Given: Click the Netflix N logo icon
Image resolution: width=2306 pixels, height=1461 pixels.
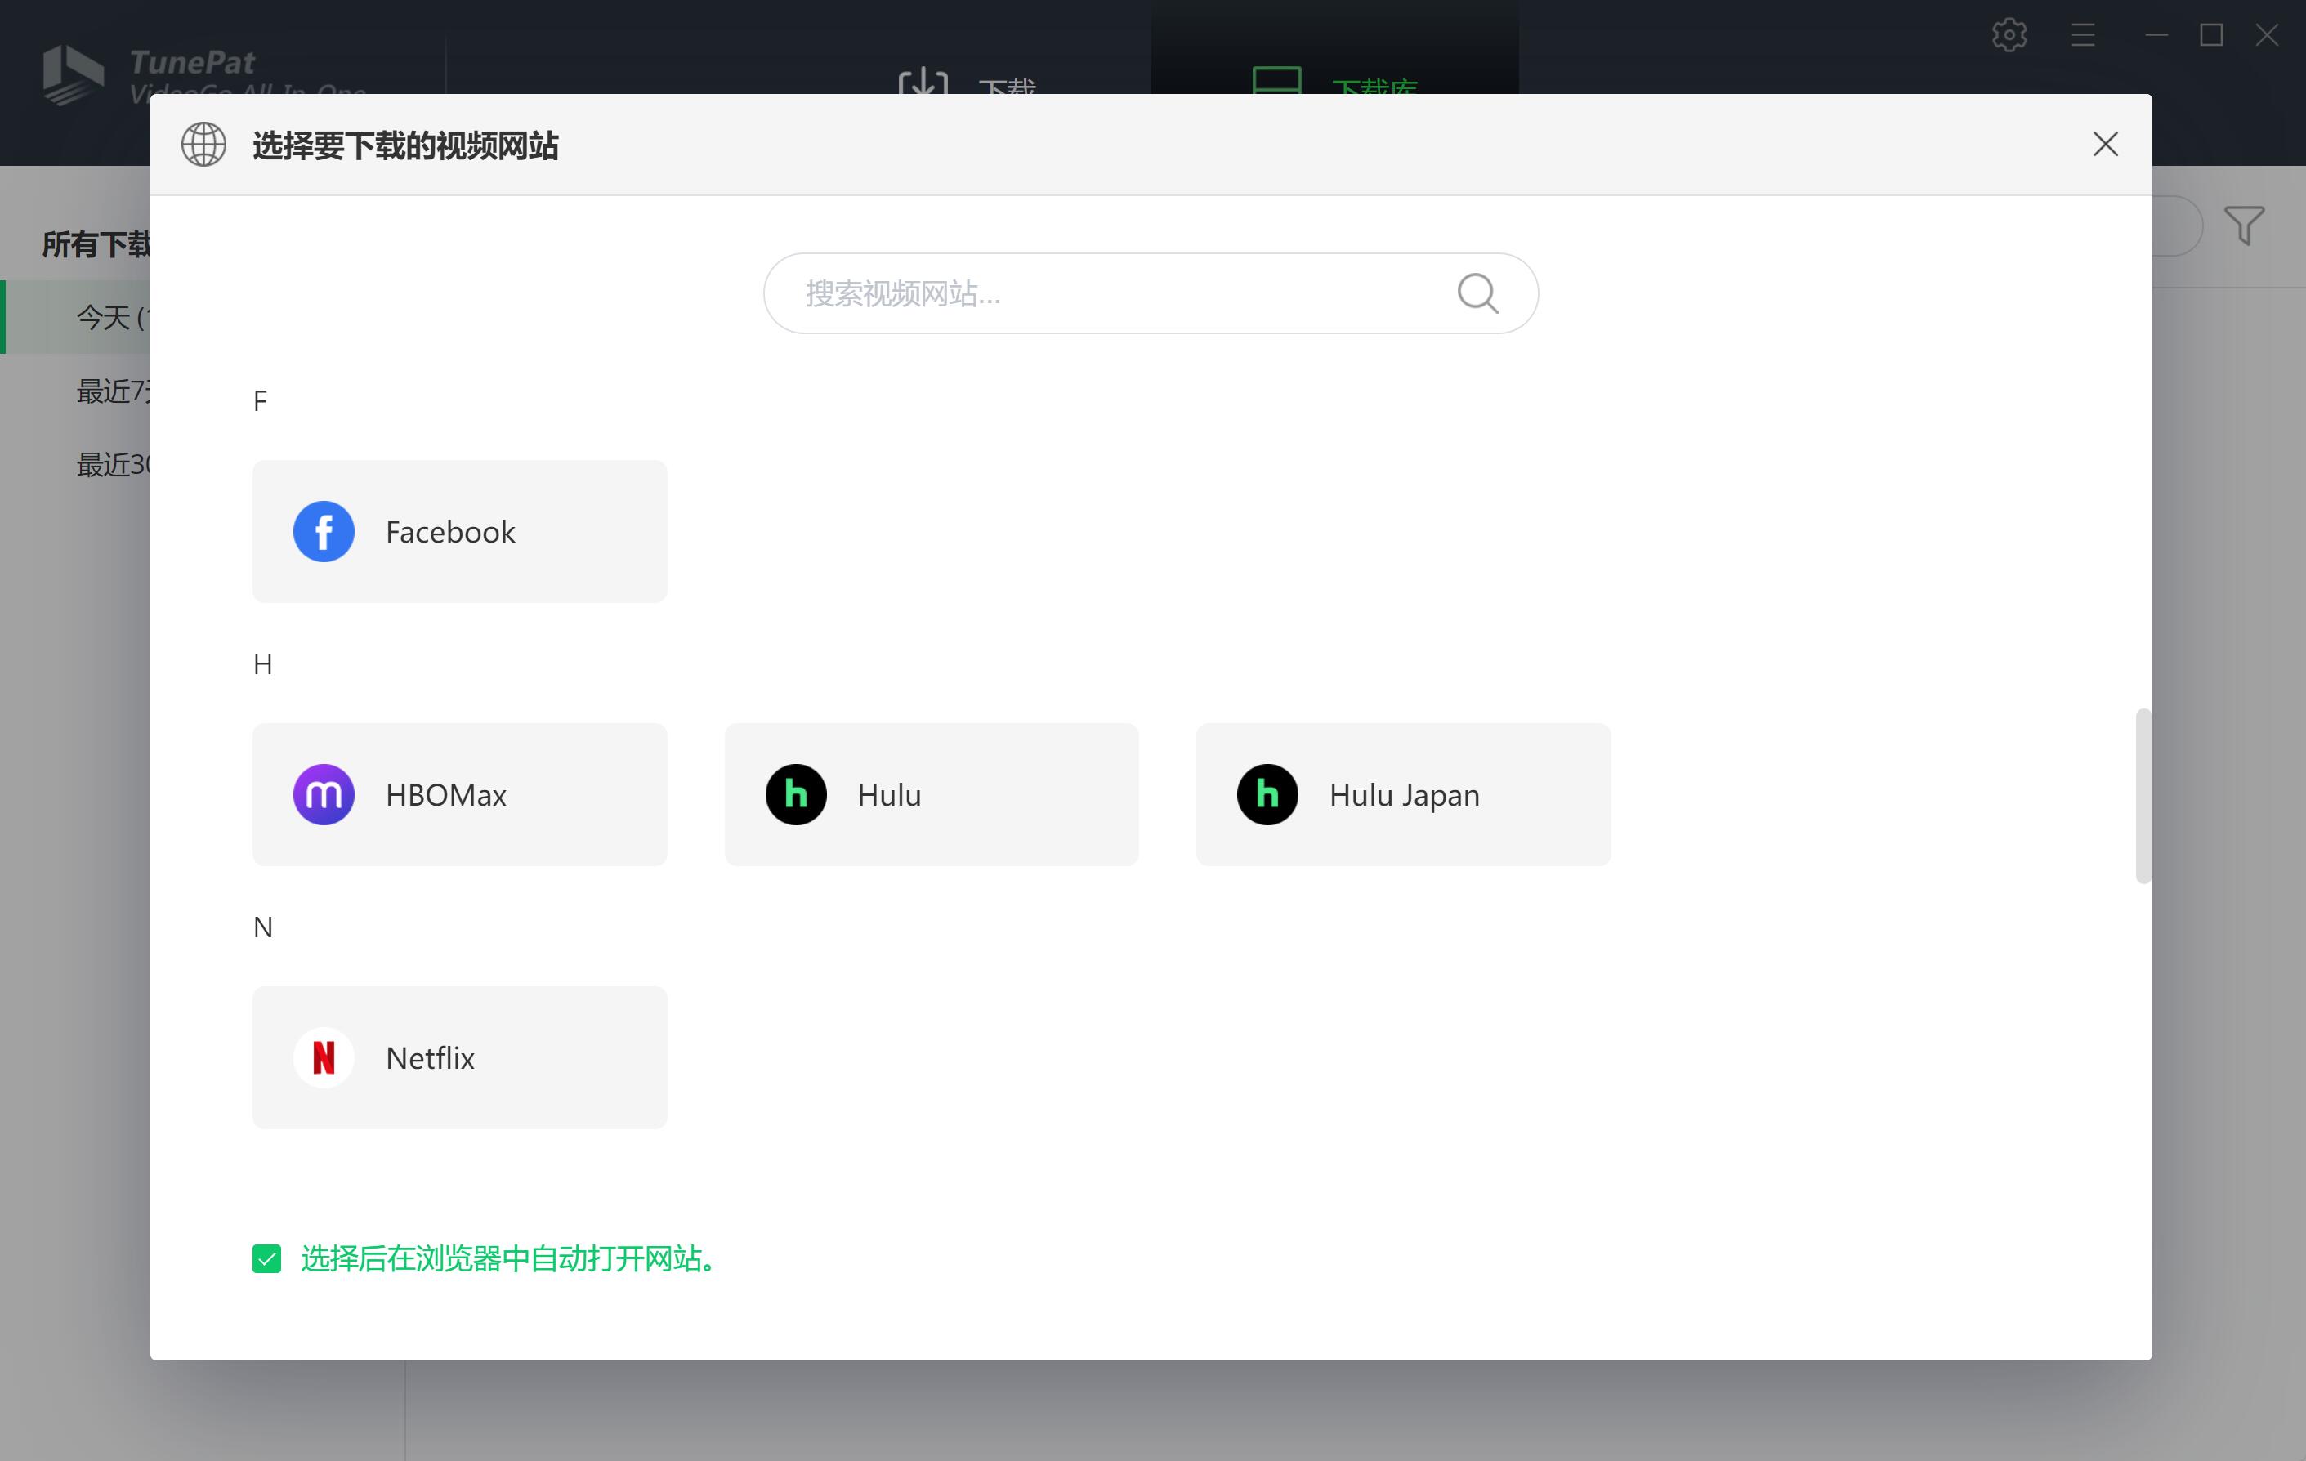Looking at the screenshot, I should pos(324,1058).
